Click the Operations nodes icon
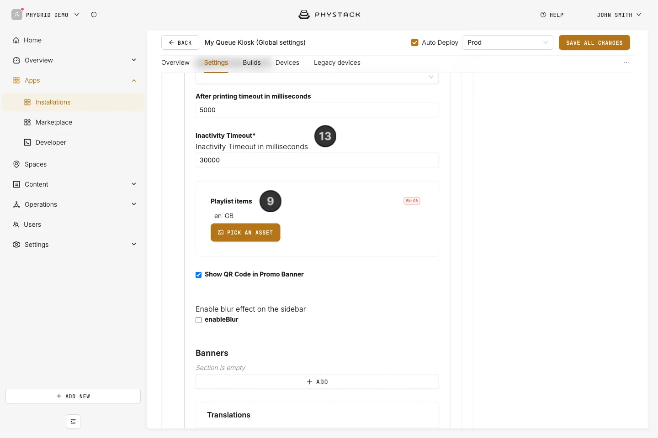Screen dimensions: 658x438 [x=16, y=204]
